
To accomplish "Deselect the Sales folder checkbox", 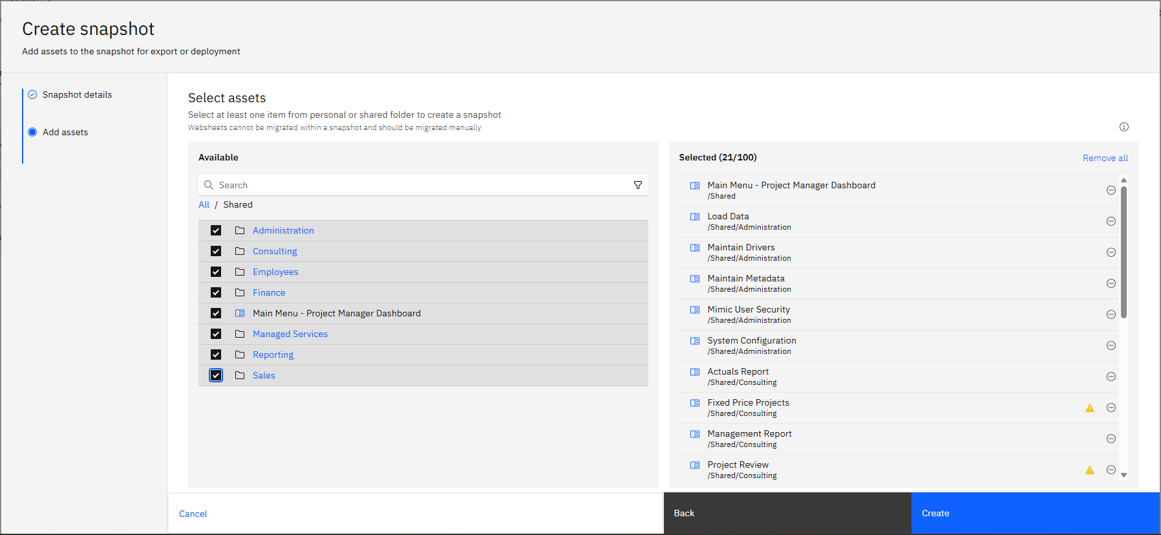I will coord(216,375).
